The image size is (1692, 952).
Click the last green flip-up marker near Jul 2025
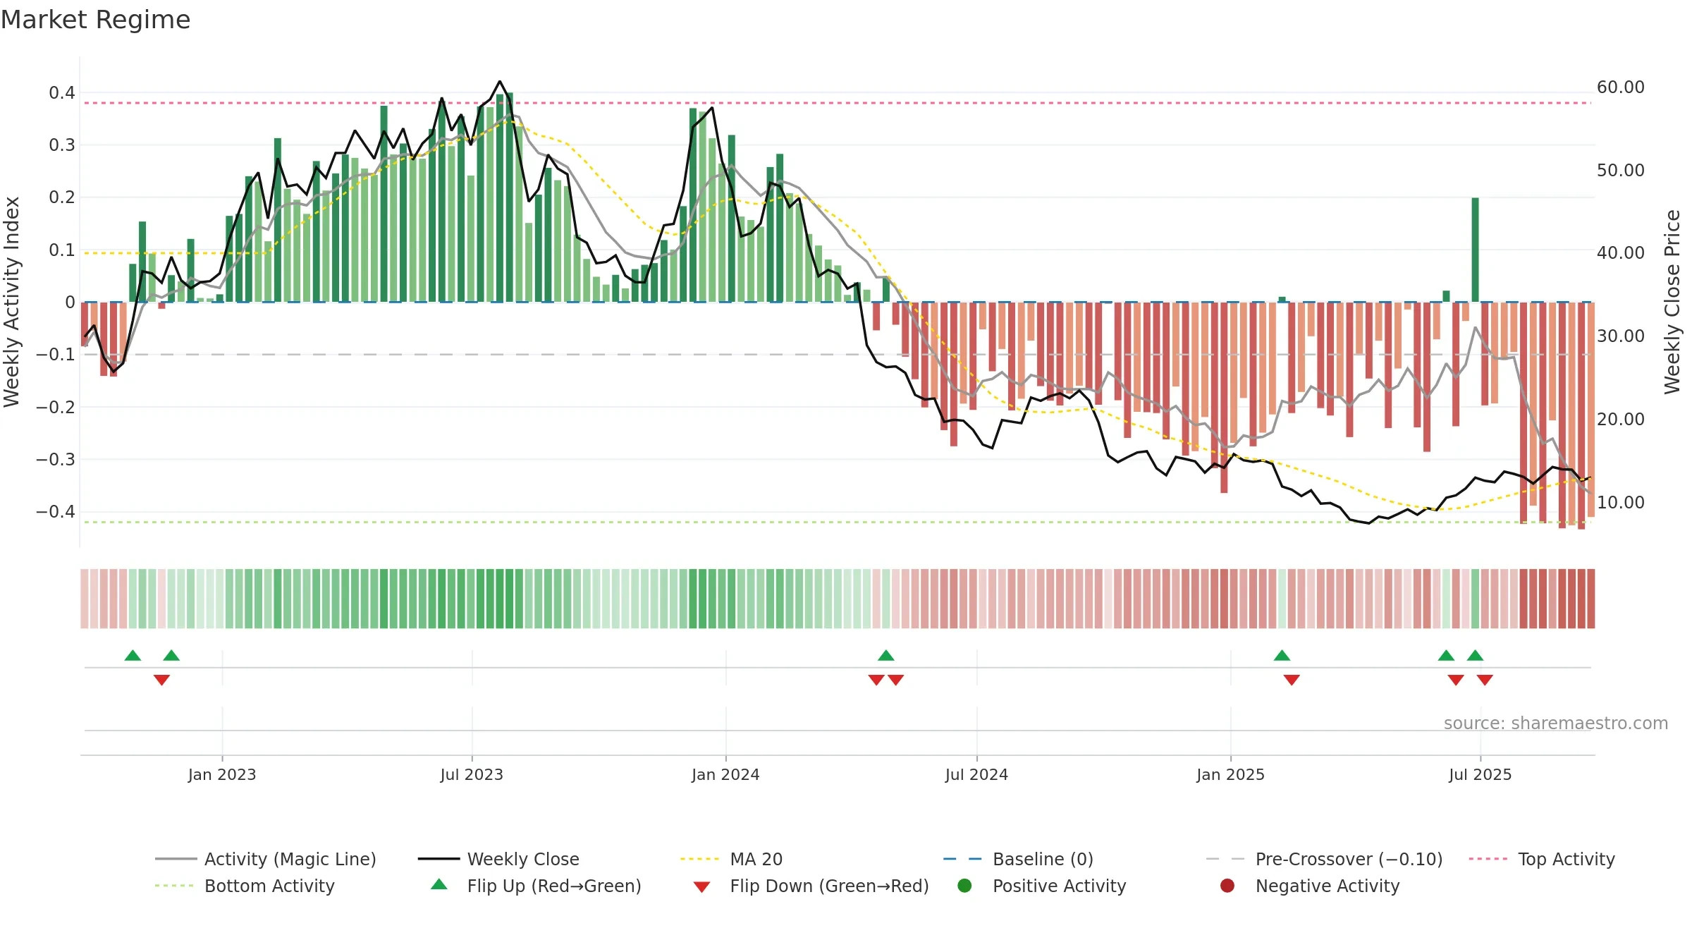tap(1475, 655)
